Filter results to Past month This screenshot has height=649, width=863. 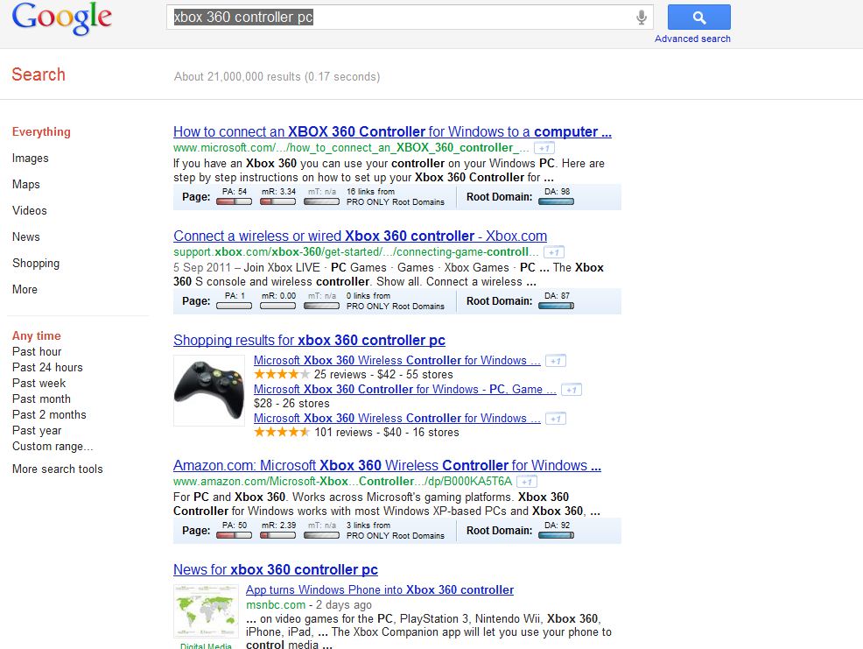[x=41, y=399]
